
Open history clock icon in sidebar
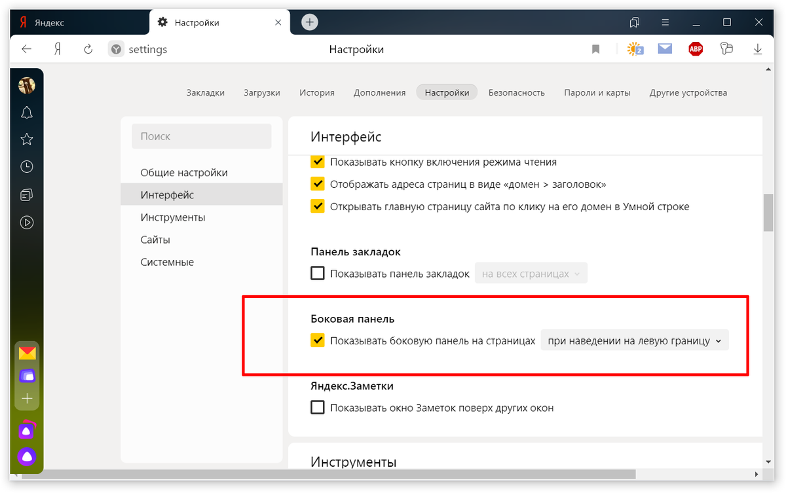pyautogui.click(x=27, y=167)
